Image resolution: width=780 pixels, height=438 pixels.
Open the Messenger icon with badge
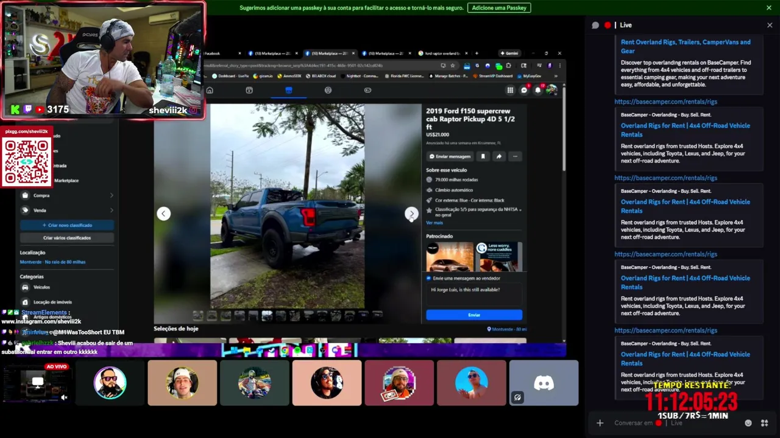(x=524, y=90)
